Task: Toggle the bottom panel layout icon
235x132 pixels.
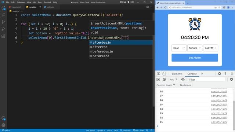Action: pos(125,2)
